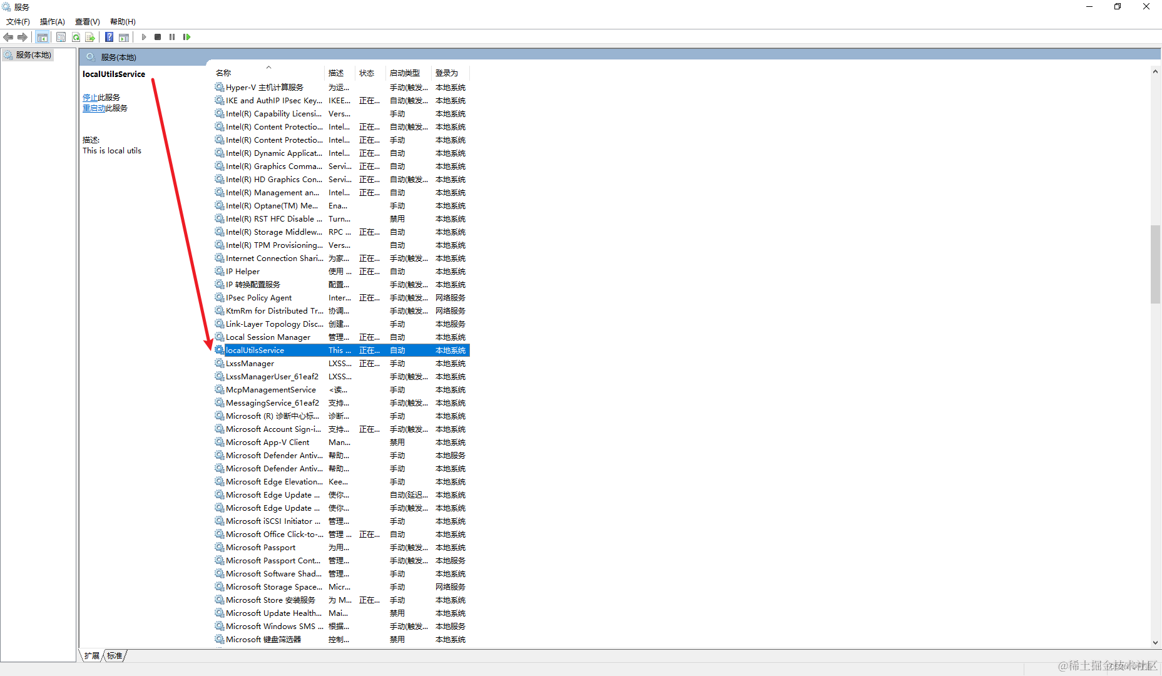Select the Intel(R) Storage Middlew... service

click(x=342, y=232)
